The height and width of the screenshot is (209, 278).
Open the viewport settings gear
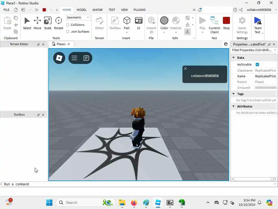click(226, 44)
